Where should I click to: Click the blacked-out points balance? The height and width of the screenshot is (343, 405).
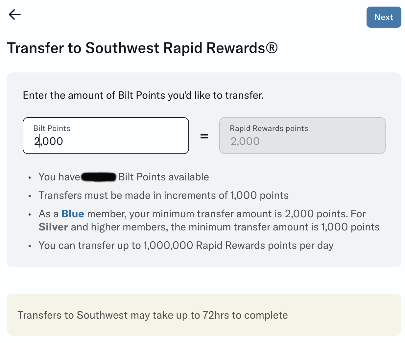tap(99, 177)
